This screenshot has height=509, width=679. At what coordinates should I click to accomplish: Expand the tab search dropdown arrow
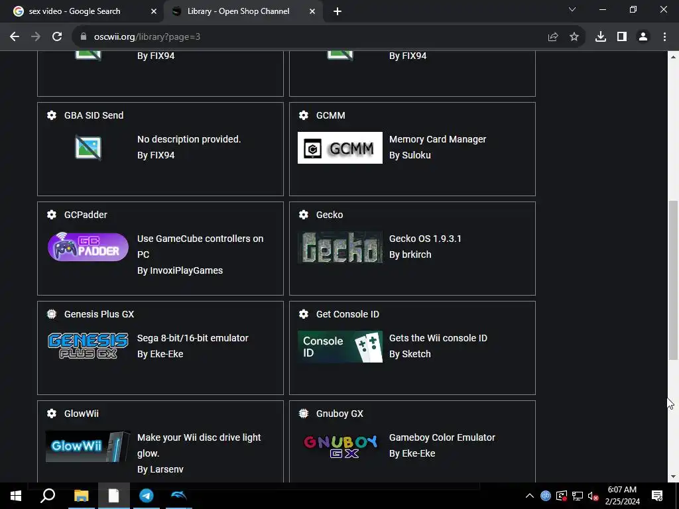[572, 9]
